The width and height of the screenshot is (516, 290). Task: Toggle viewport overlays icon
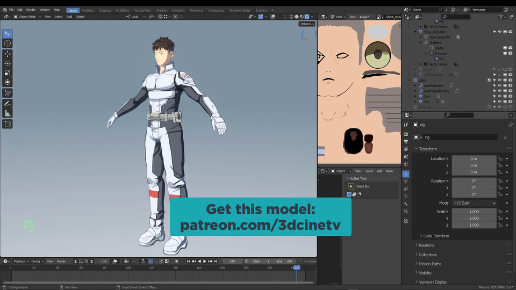273,17
